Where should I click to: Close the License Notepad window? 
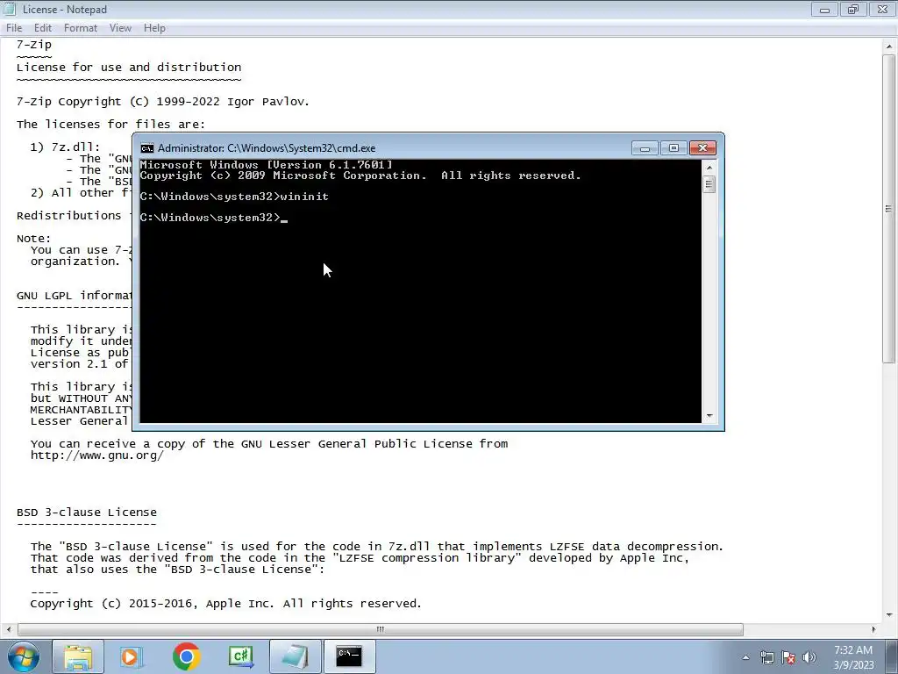[882, 9]
